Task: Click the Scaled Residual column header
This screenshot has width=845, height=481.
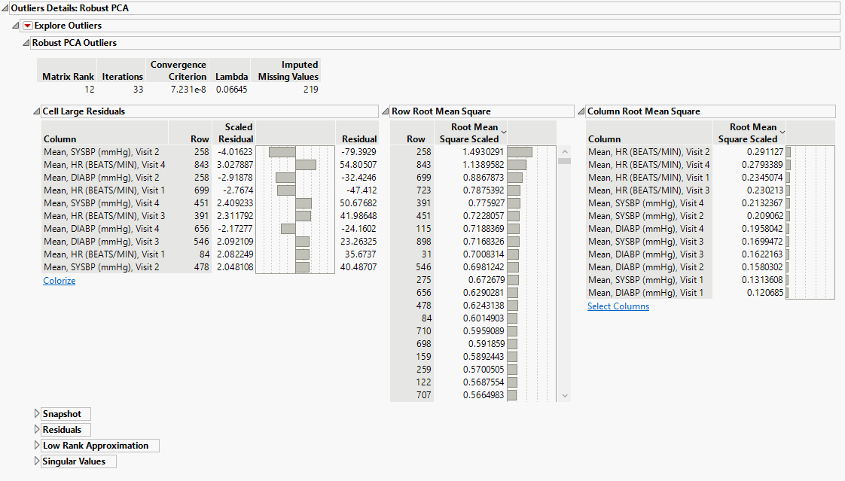Action: click(235, 133)
